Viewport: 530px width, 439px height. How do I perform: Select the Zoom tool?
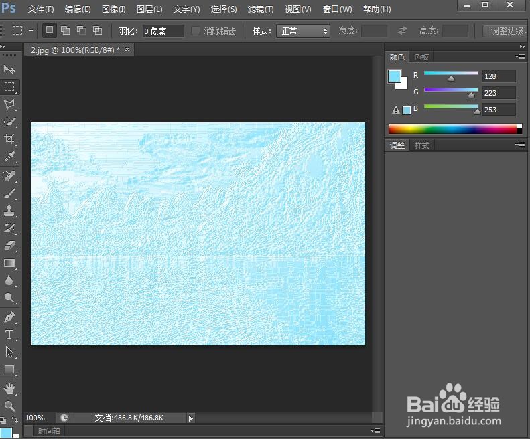pos(9,406)
